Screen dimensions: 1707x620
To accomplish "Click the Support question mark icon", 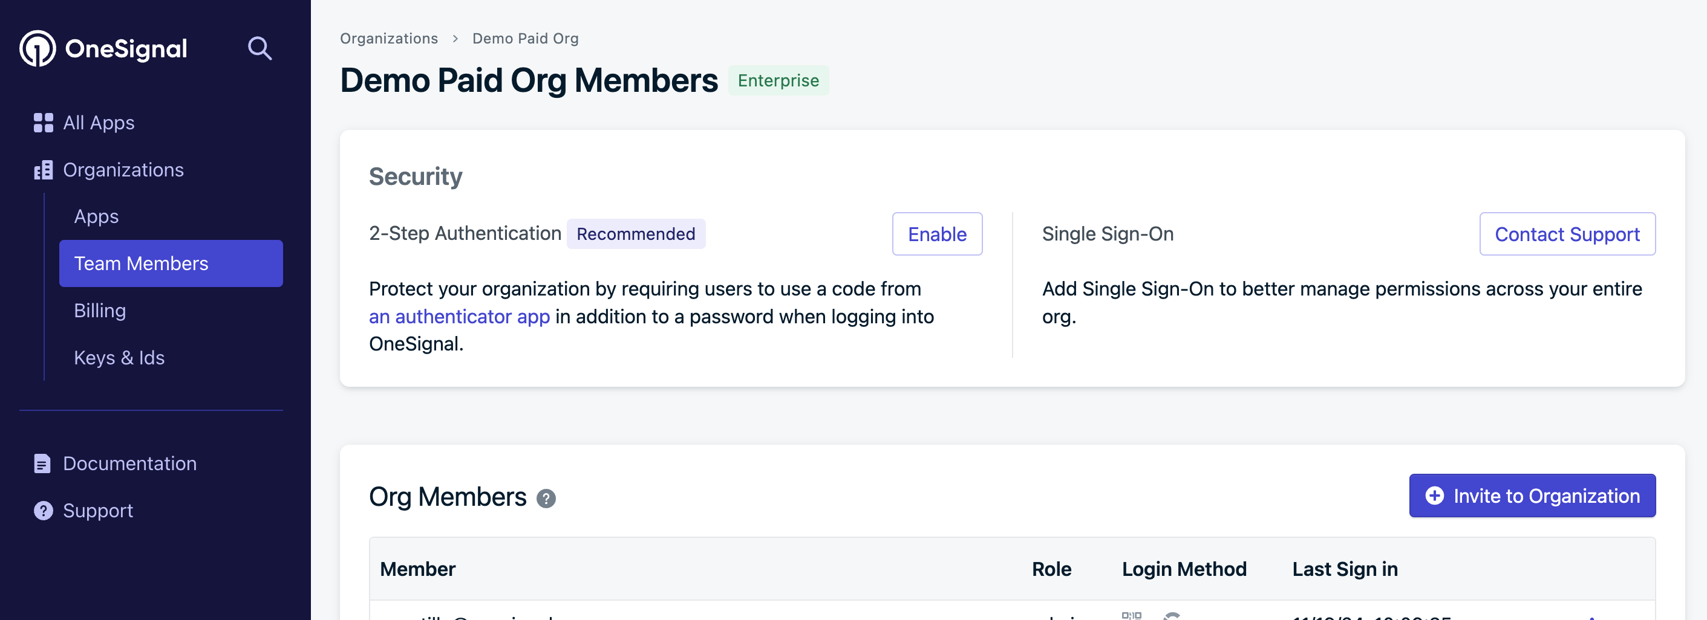I will coord(43,511).
